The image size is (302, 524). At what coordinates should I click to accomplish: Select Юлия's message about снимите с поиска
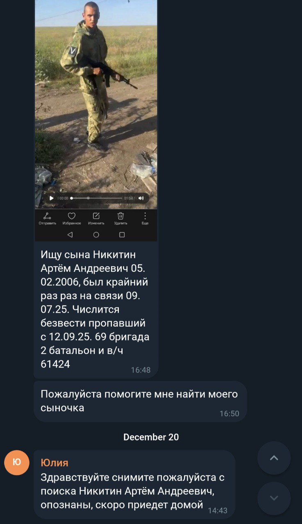pyautogui.click(x=134, y=485)
